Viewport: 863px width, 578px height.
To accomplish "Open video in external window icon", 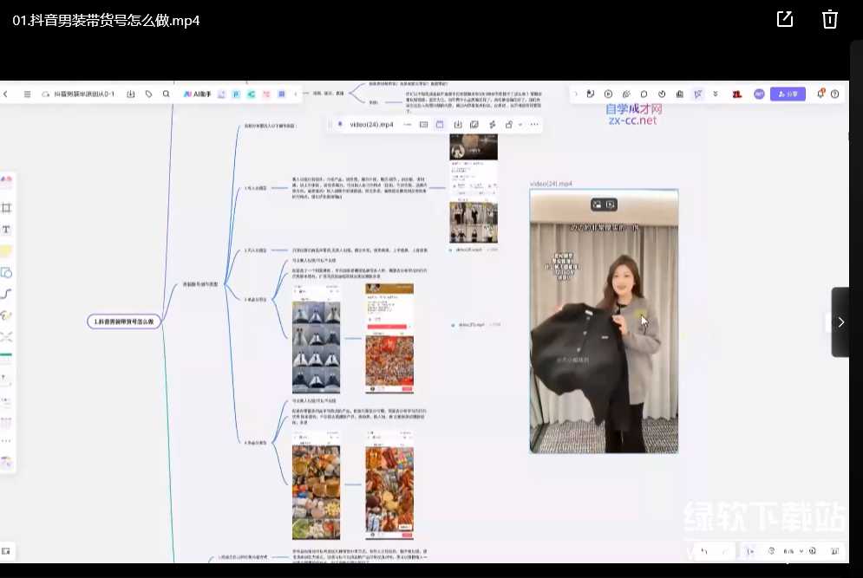I will [785, 20].
